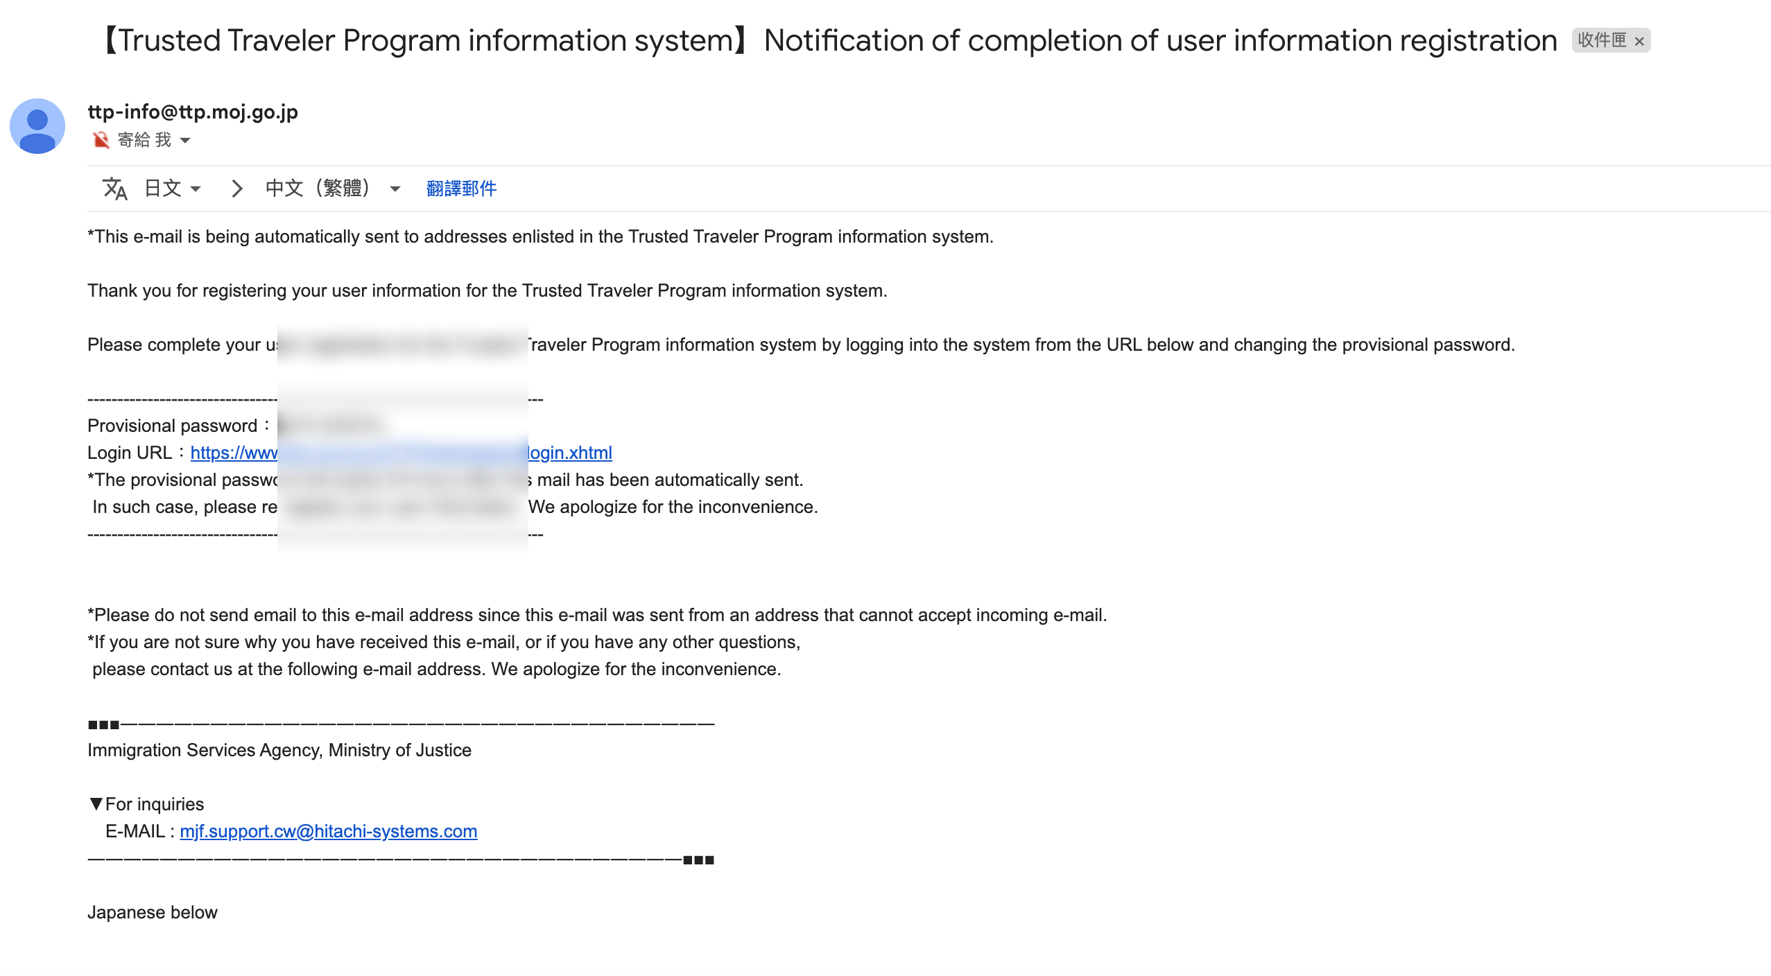
Task: Click the translate language icon
Action: [114, 189]
